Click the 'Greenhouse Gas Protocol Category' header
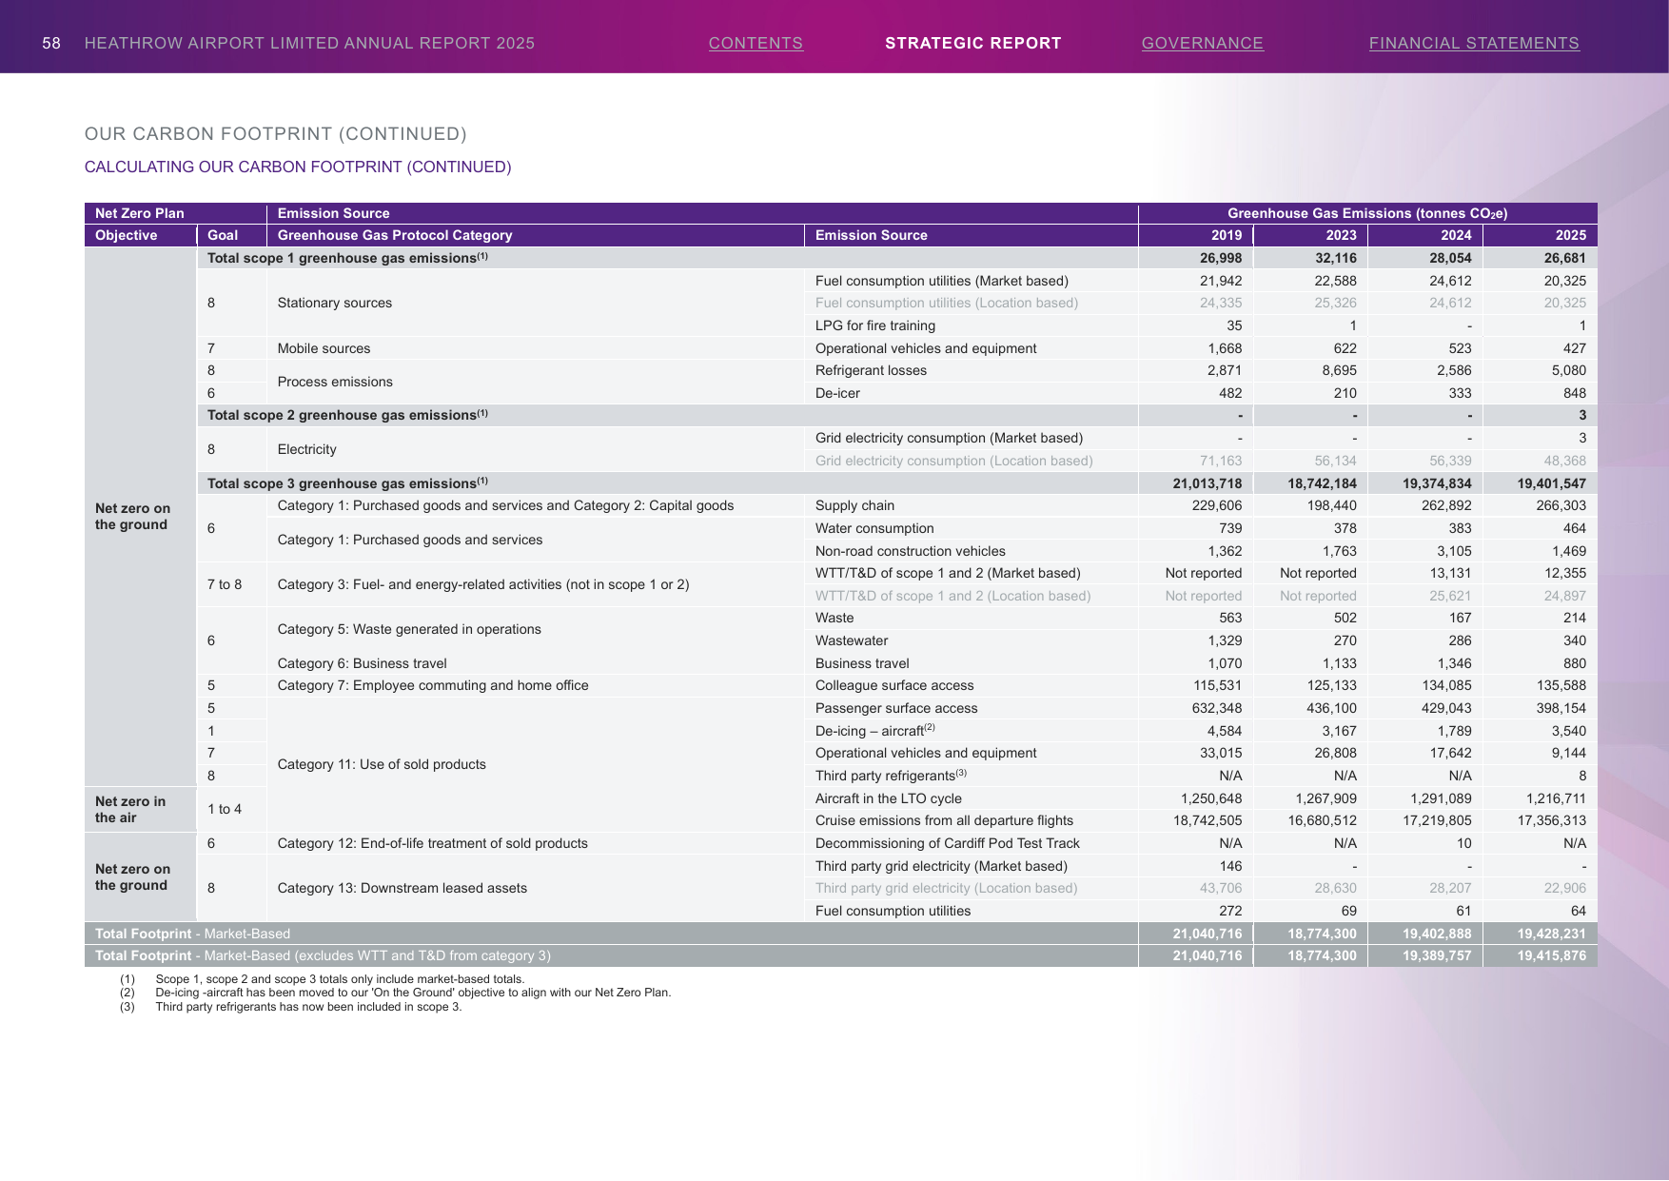1669x1181 pixels. click(395, 235)
